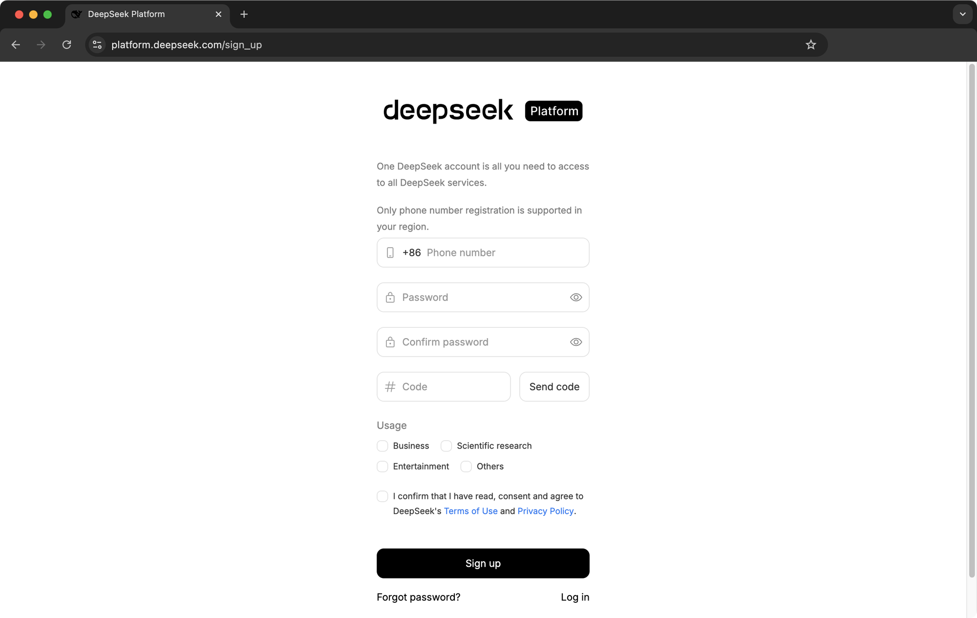Select the DeepSeek Platform browser tab

[x=147, y=14]
